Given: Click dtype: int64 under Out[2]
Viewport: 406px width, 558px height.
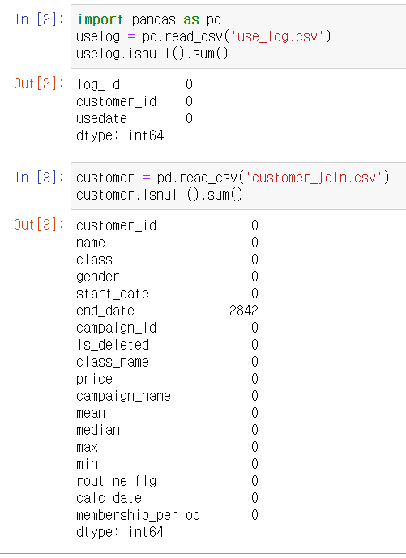Looking at the screenshot, I should coord(120,135).
